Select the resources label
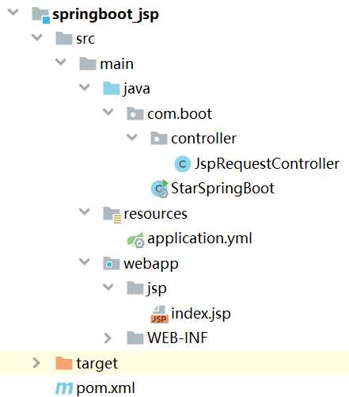Viewport: 349px width, 397px height. 156,214
